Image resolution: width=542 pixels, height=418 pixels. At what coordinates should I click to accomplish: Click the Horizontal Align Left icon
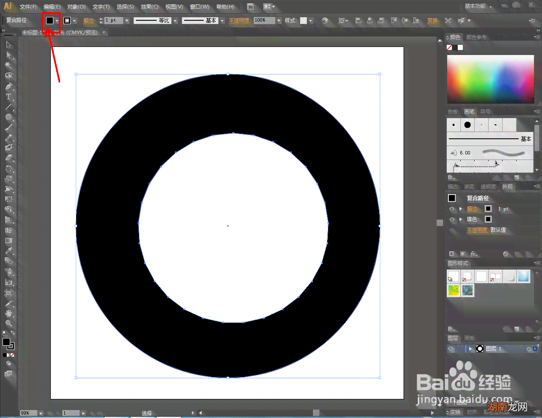(359, 20)
